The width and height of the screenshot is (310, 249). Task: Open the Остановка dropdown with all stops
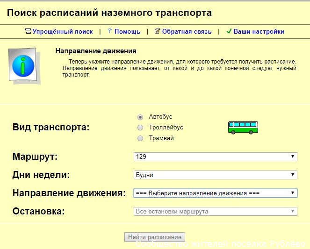(215, 212)
